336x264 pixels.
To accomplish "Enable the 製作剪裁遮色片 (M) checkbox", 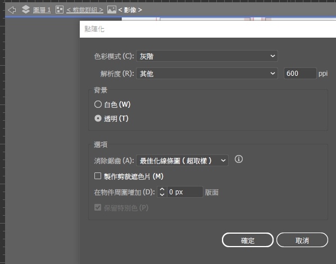I will point(98,176).
